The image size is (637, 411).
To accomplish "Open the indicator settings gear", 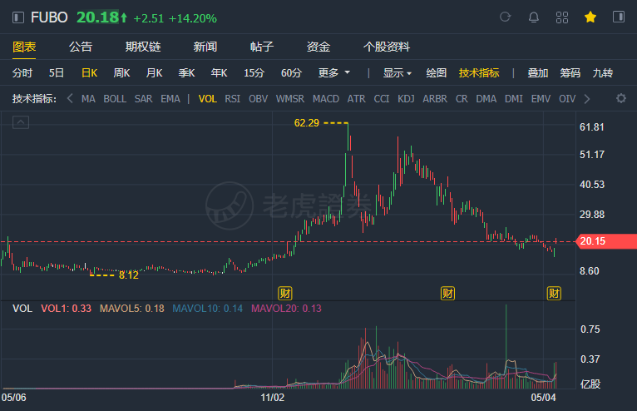I will (620, 98).
